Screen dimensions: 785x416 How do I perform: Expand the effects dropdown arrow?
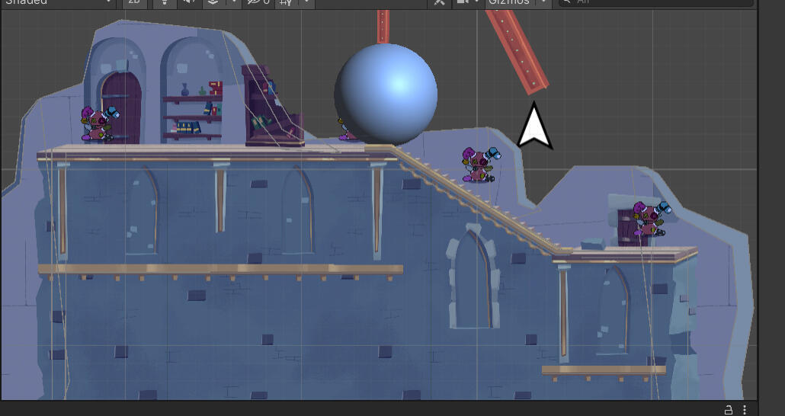(x=232, y=2)
